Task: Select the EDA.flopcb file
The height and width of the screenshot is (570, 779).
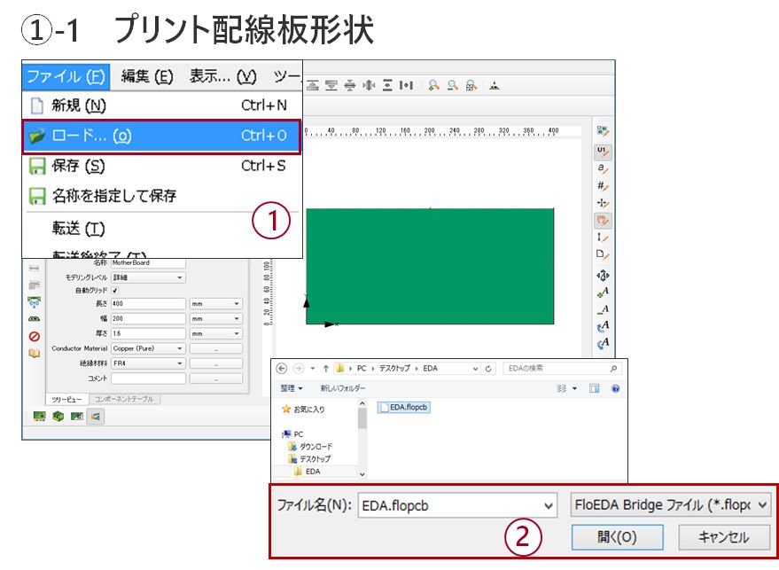Action: (x=403, y=408)
